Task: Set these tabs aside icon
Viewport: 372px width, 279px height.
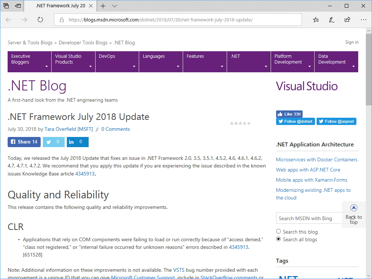Action: tap(18, 6)
